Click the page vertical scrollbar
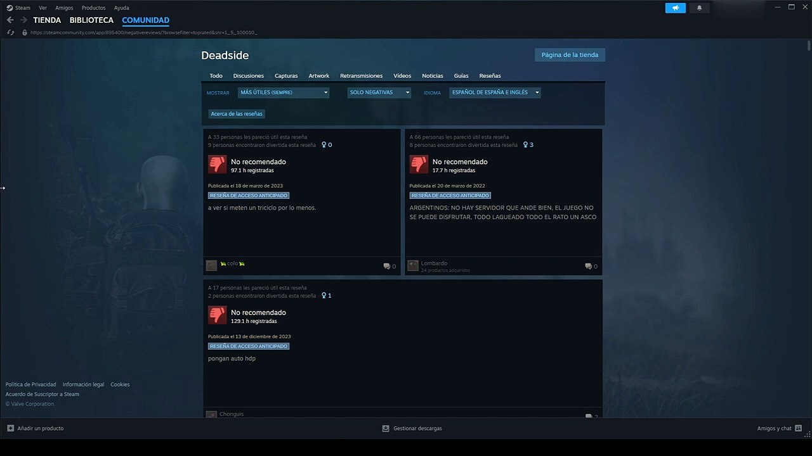 tap(809, 46)
